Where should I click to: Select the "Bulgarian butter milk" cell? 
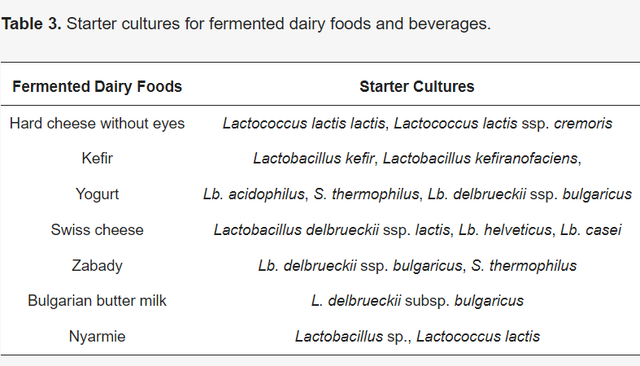97,300
